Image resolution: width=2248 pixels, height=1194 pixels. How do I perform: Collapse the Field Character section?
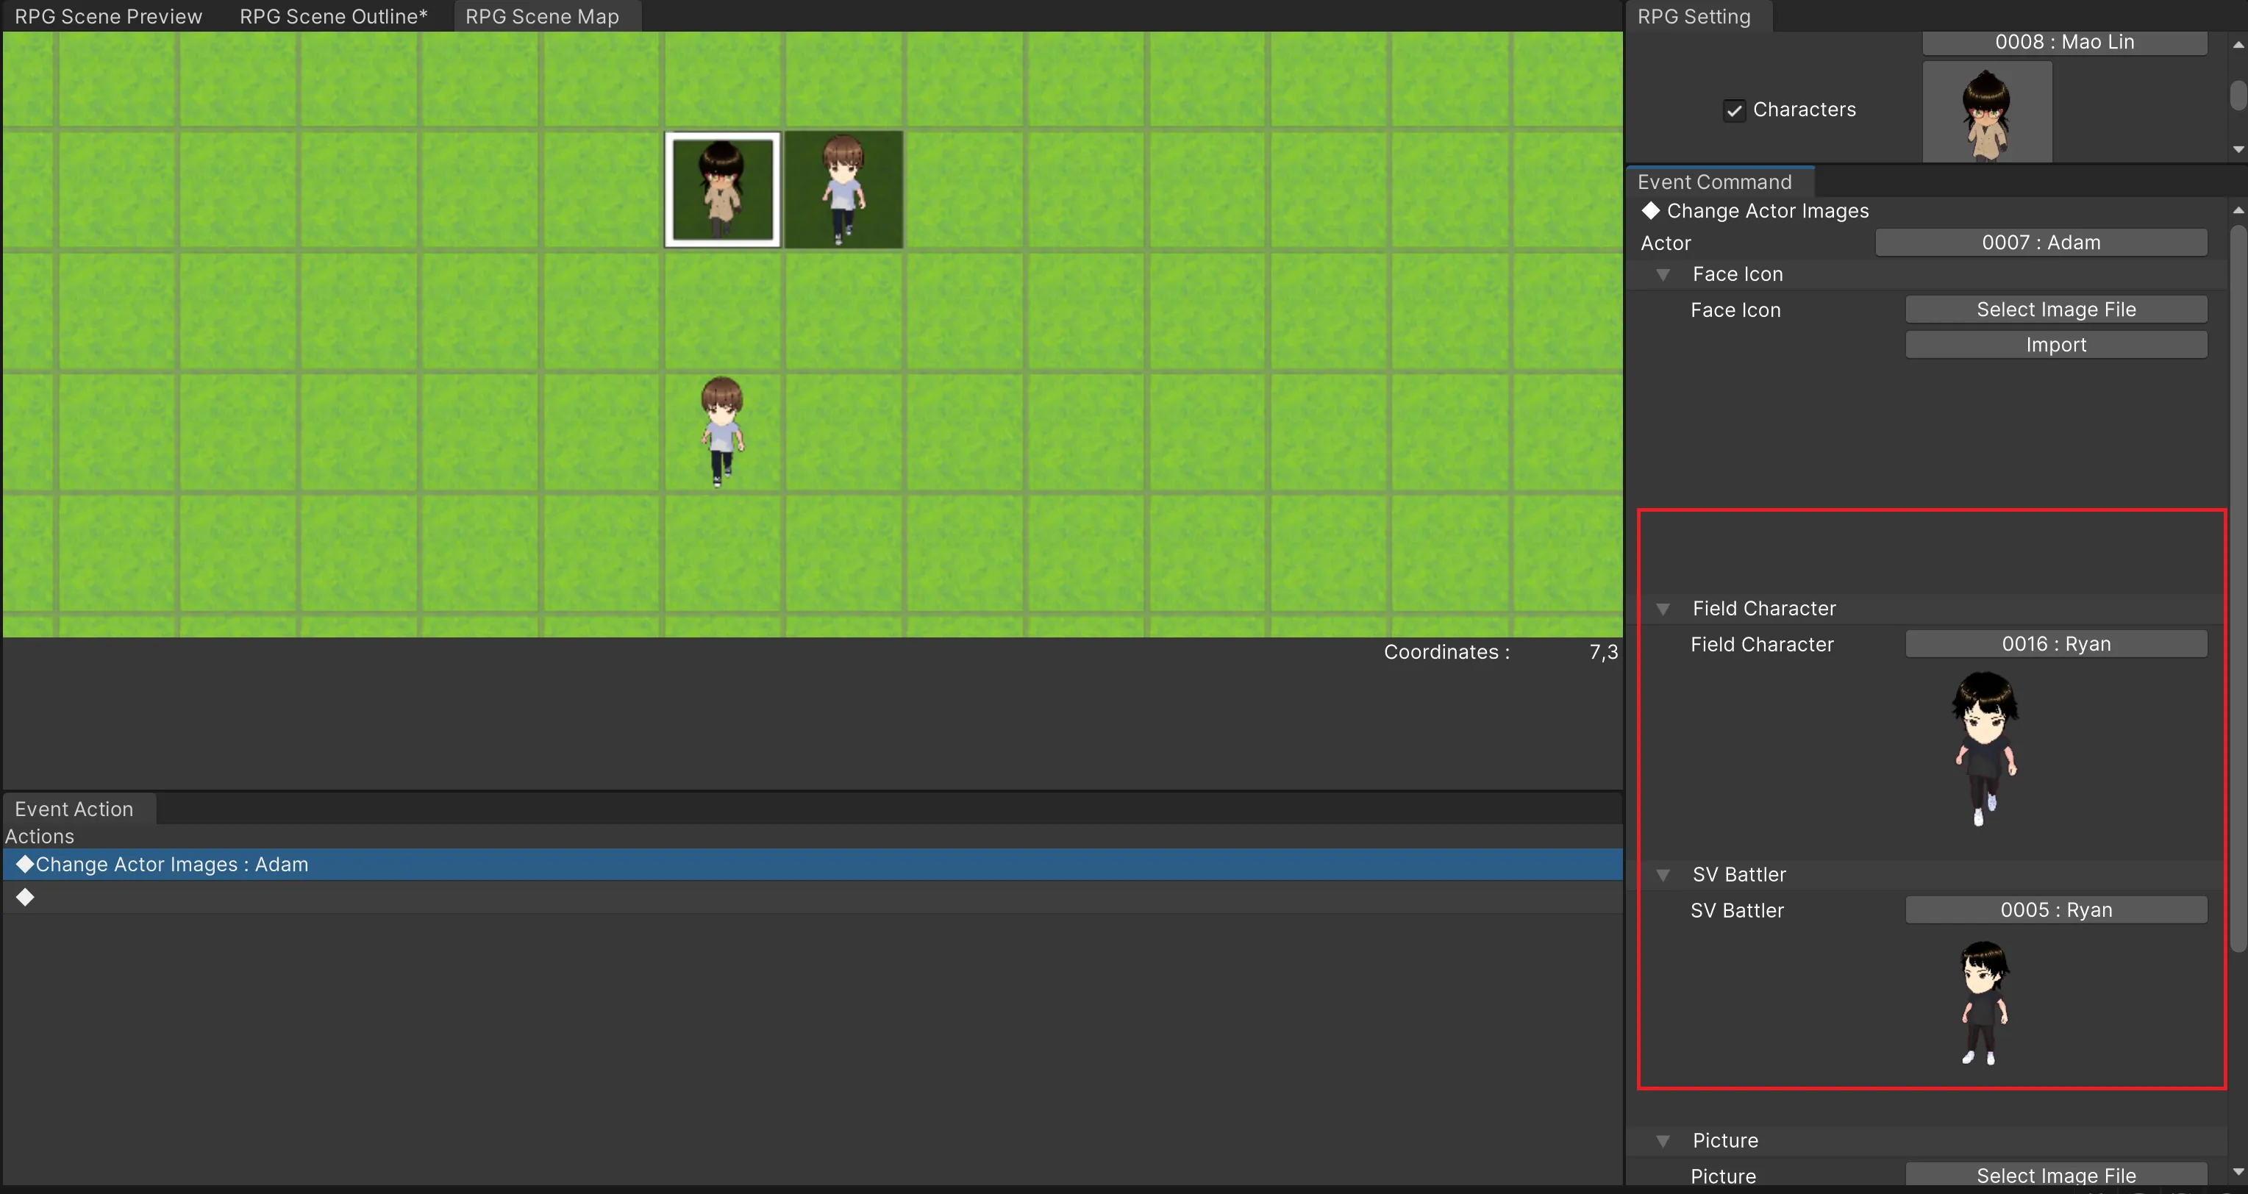pyautogui.click(x=1663, y=609)
